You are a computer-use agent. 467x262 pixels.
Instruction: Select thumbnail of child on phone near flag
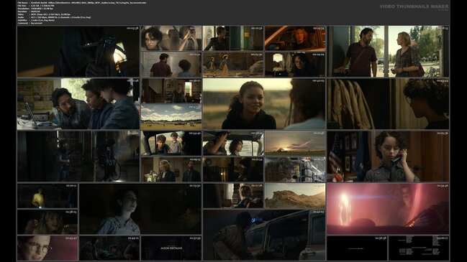click(388, 156)
